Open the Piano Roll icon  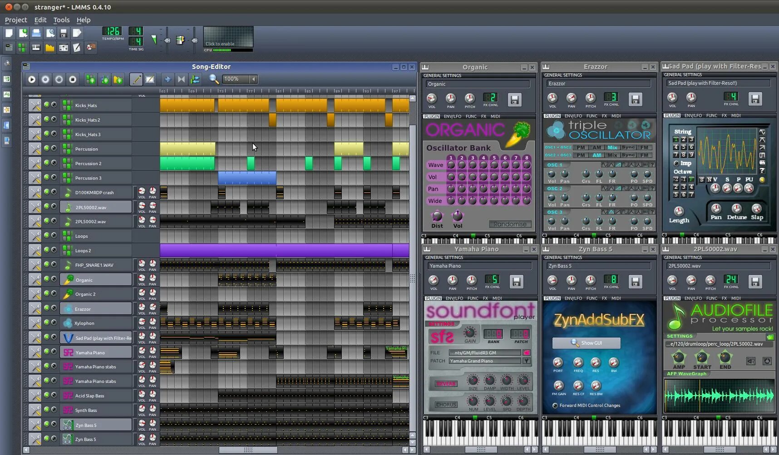(x=36, y=47)
